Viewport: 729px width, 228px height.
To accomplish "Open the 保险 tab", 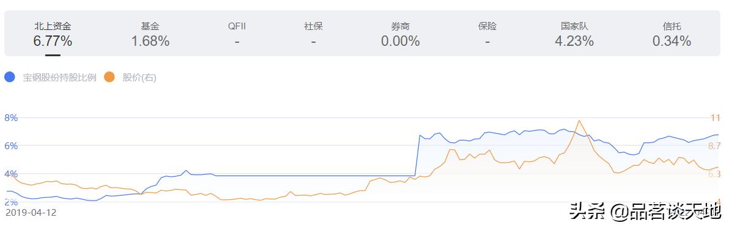I will coord(487,34).
